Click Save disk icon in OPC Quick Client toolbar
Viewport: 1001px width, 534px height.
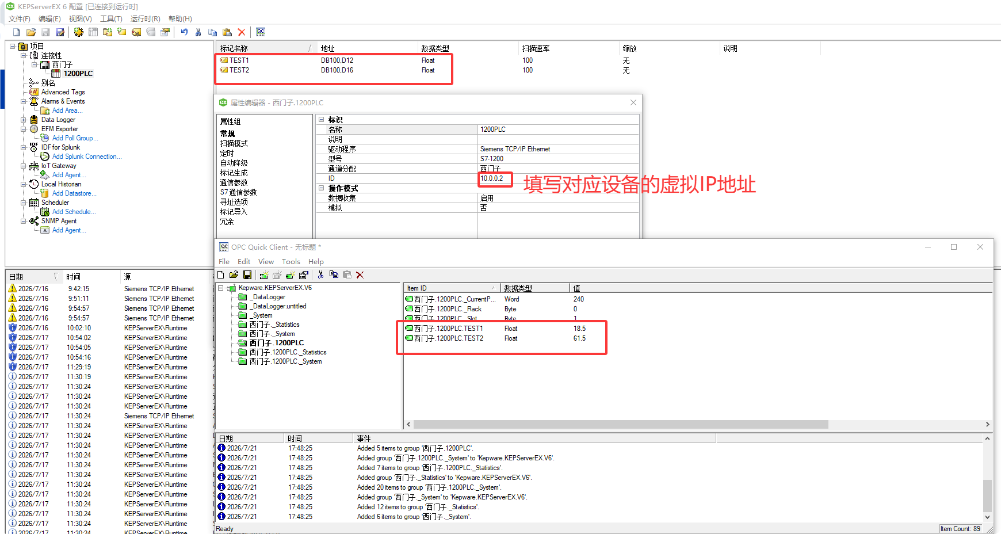(247, 275)
